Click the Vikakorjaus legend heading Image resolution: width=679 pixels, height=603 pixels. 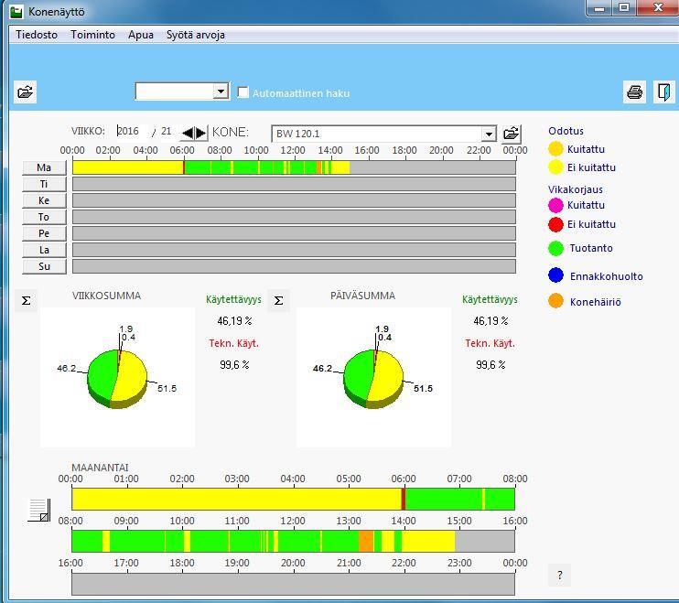[x=575, y=189]
